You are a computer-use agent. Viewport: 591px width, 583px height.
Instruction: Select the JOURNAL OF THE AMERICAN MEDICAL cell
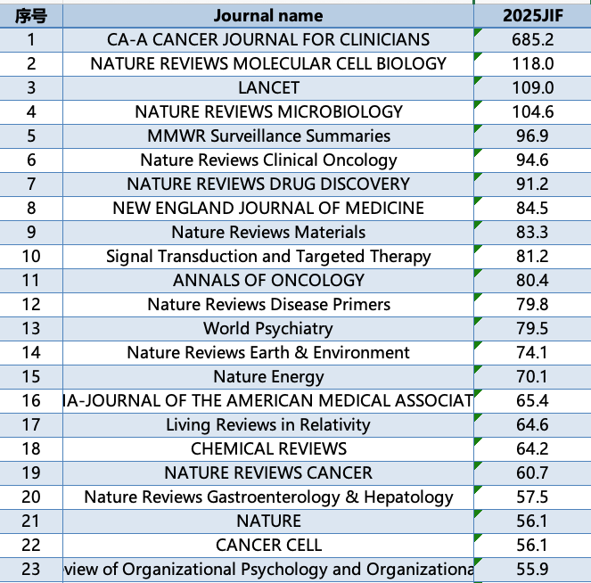pos(268,400)
